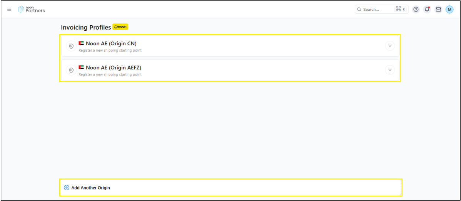The width and height of the screenshot is (461, 201).
Task: Expand the Noon AE (Origin CN) chevron
Action: coord(390,46)
